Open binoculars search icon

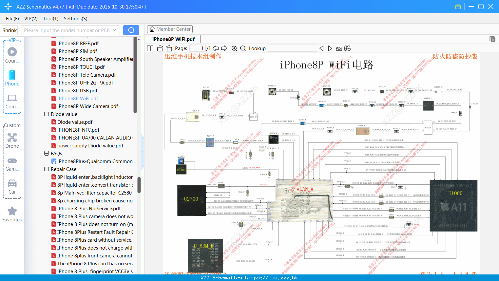click(x=347, y=48)
